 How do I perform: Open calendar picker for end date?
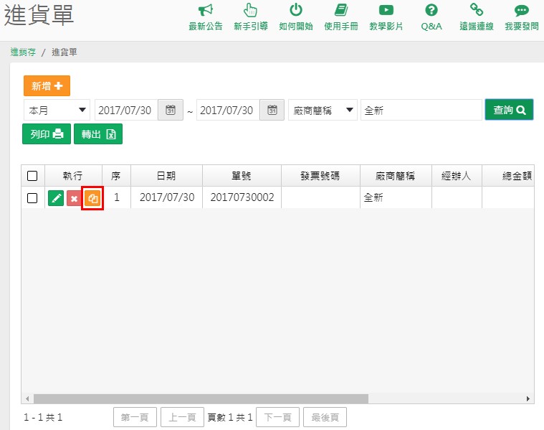click(x=272, y=110)
